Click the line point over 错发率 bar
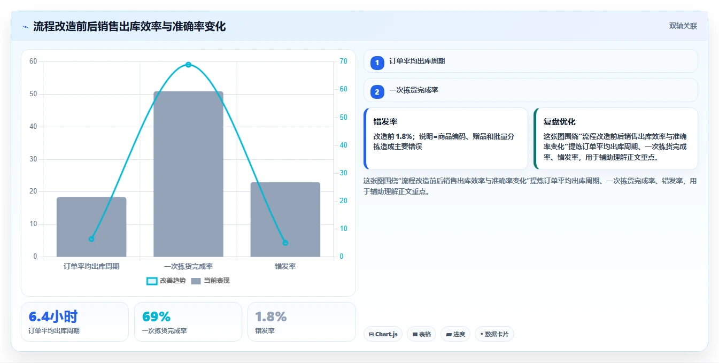Image resolution: width=719 pixels, height=363 pixels. tap(285, 243)
